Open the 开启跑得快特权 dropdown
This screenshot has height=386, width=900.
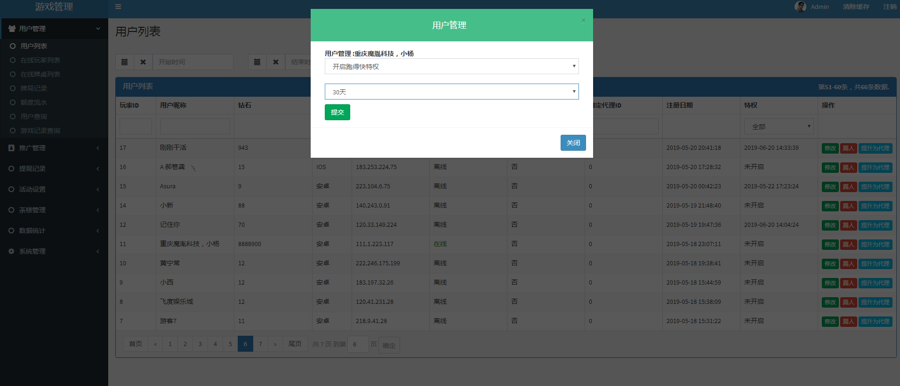click(451, 66)
